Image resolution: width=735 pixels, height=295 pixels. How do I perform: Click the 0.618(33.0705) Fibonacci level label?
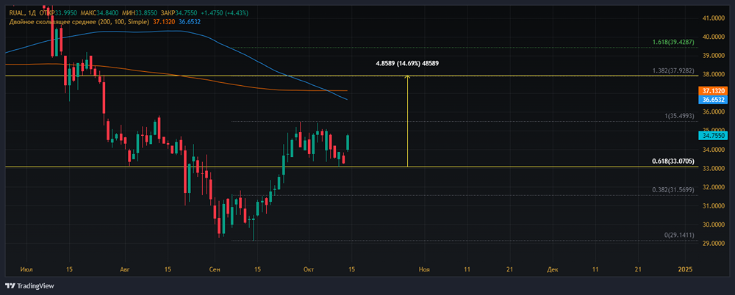tap(675, 161)
